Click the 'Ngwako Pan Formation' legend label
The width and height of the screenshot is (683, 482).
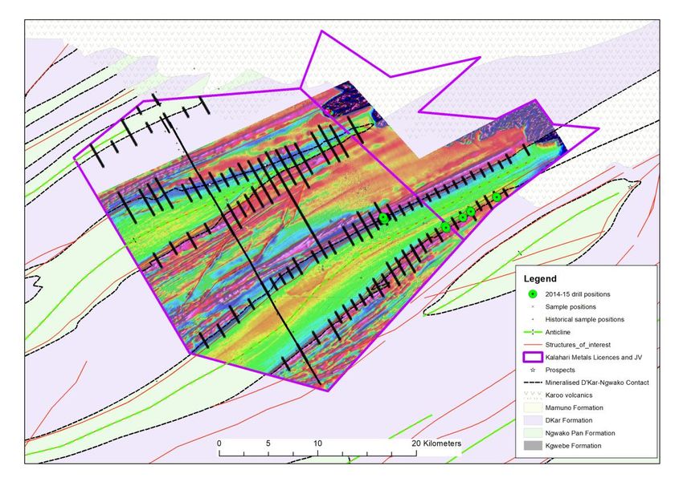580,433
